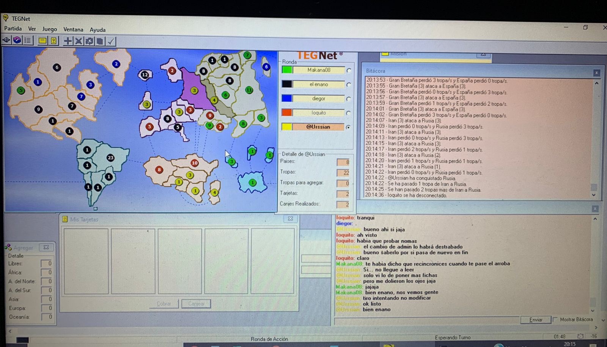Open the list view toolbar icon
Viewport: 607px width, 347px height.
point(28,40)
